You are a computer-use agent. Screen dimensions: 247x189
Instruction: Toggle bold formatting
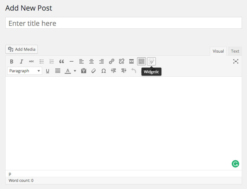point(12,61)
